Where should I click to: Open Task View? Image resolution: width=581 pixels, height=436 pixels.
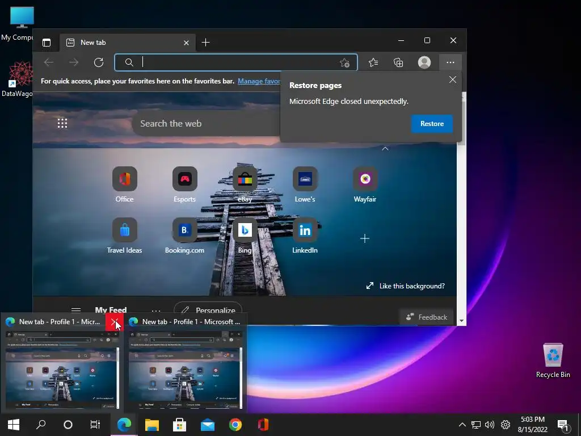95,425
